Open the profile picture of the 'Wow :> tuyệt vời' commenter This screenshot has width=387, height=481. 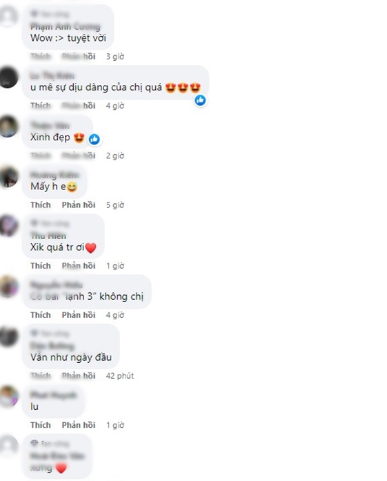8,17
